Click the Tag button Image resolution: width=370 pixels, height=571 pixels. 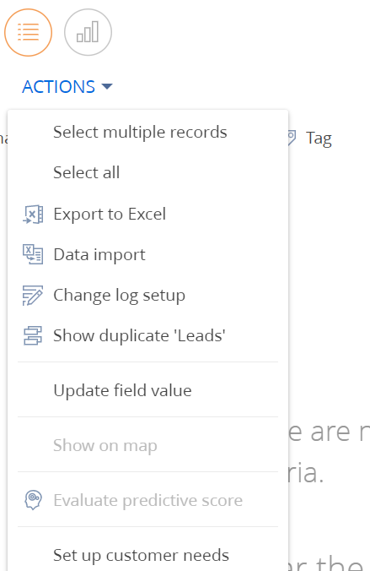coord(310,138)
